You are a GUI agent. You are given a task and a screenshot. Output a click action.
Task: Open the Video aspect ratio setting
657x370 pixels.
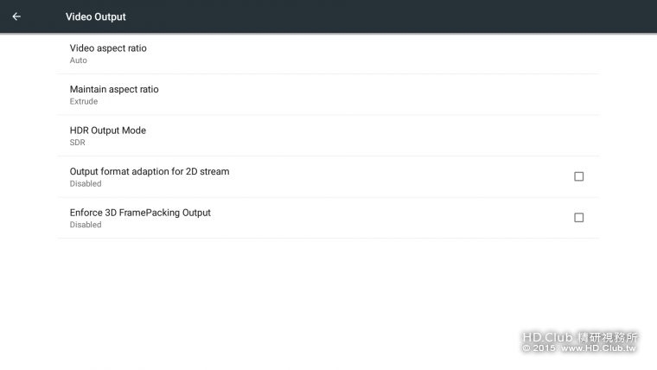(x=108, y=48)
